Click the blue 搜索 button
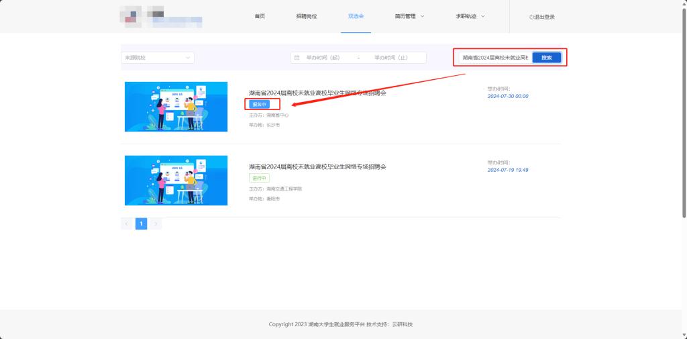Screen dimensions: 687x339 pos(546,58)
